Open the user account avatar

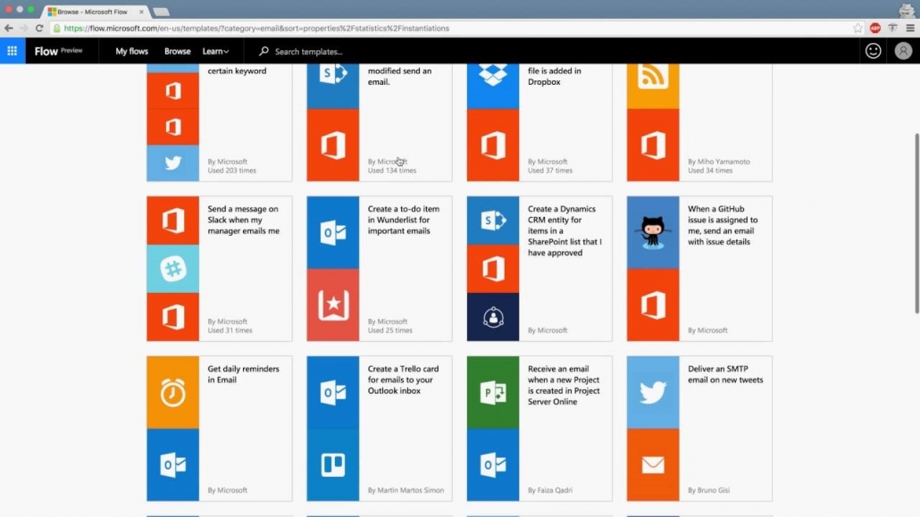click(903, 51)
